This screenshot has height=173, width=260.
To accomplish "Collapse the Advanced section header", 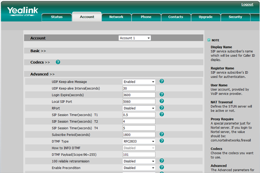I will [x=42, y=74].
